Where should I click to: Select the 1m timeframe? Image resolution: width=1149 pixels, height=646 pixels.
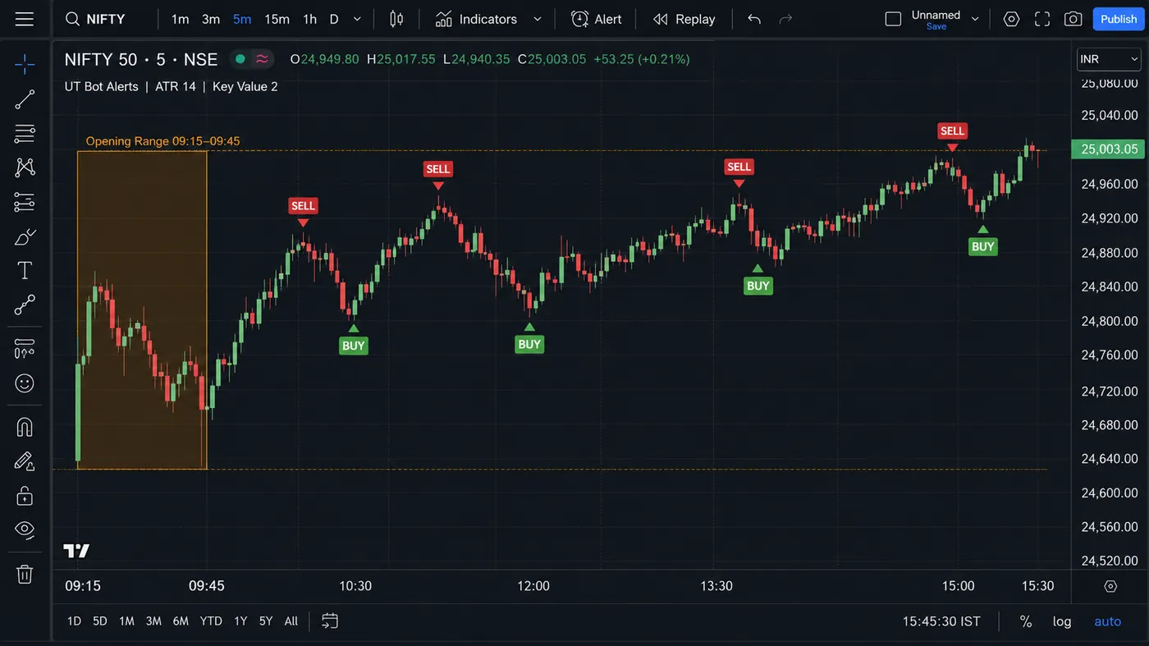point(180,19)
